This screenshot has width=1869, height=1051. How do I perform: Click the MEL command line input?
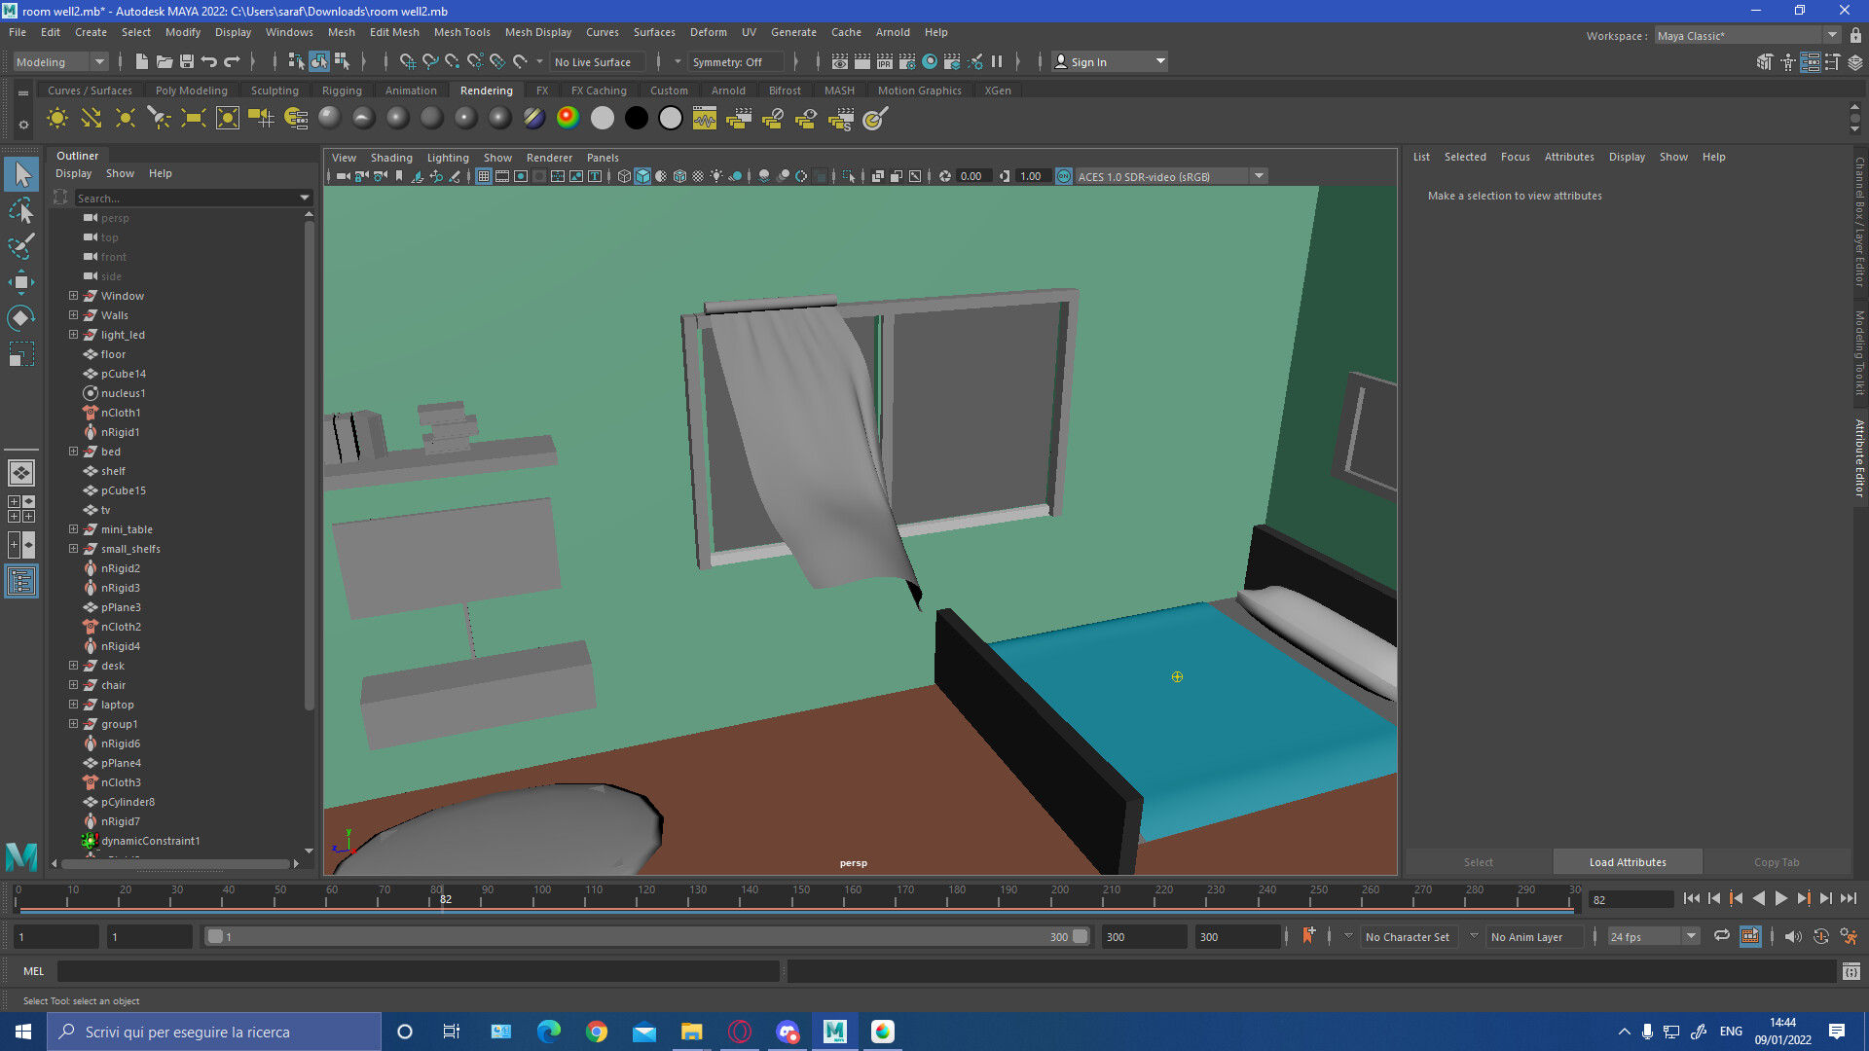click(419, 970)
